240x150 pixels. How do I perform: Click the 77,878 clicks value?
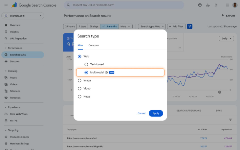[x=204, y=138]
